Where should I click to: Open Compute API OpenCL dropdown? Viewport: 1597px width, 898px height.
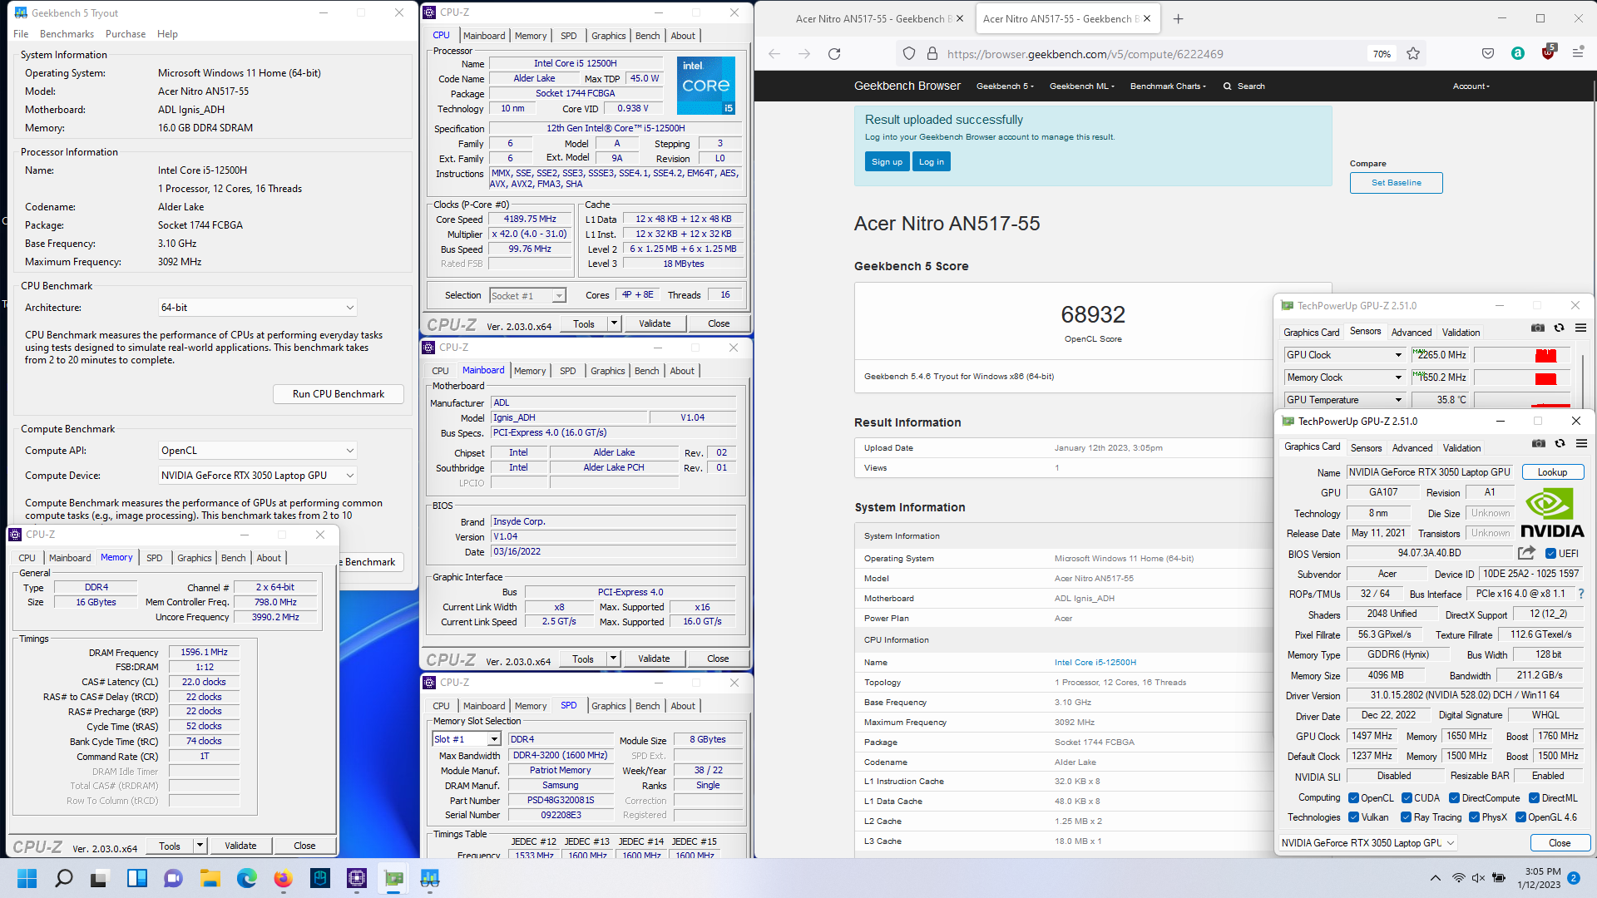click(258, 451)
